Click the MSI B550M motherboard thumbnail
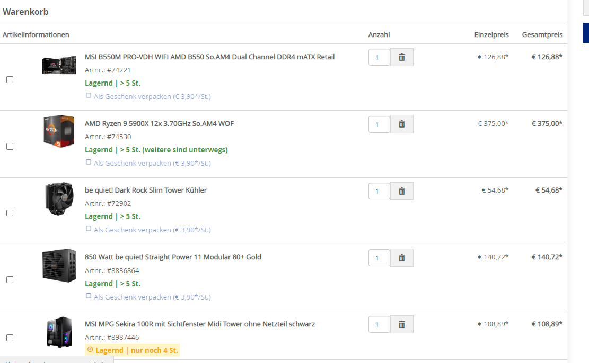The width and height of the screenshot is (589, 363). coord(59,65)
